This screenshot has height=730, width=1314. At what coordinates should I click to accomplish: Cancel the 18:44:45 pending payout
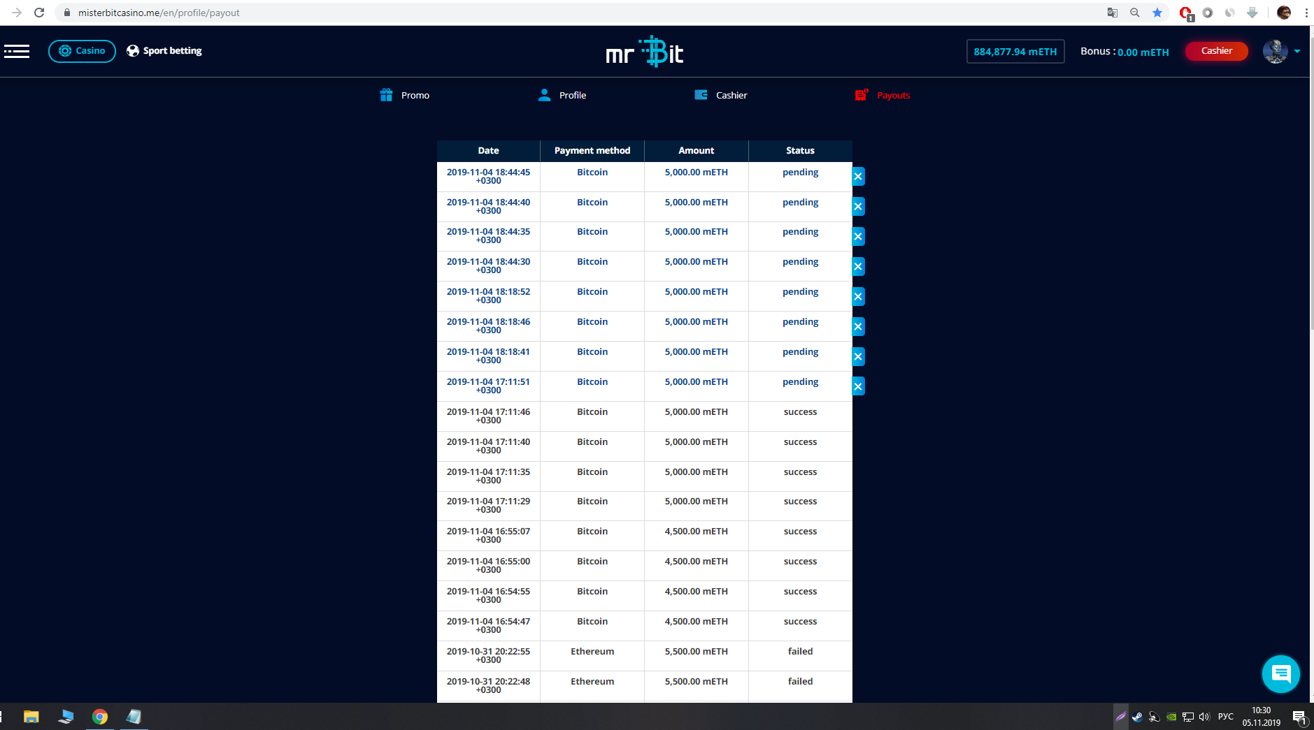(x=858, y=177)
